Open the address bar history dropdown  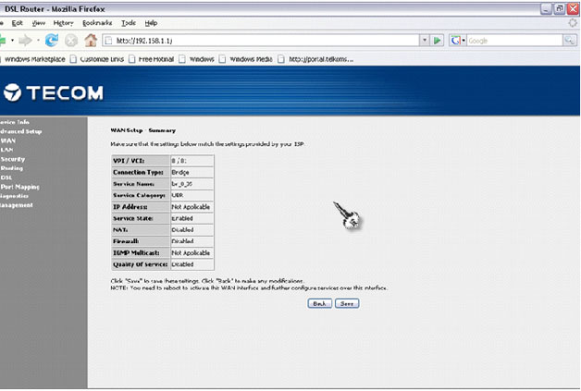pyautogui.click(x=425, y=41)
